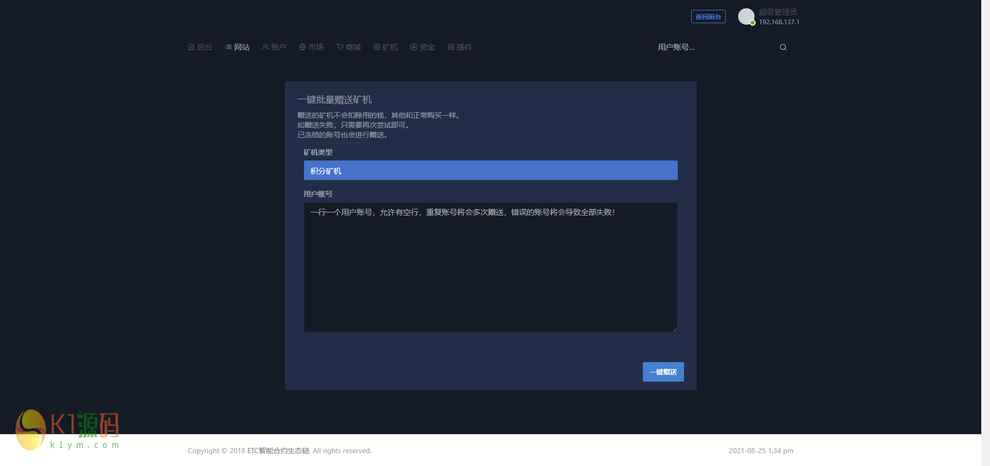Open the 账户 accounts menu
990x466 pixels.
[x=274, y=47]
